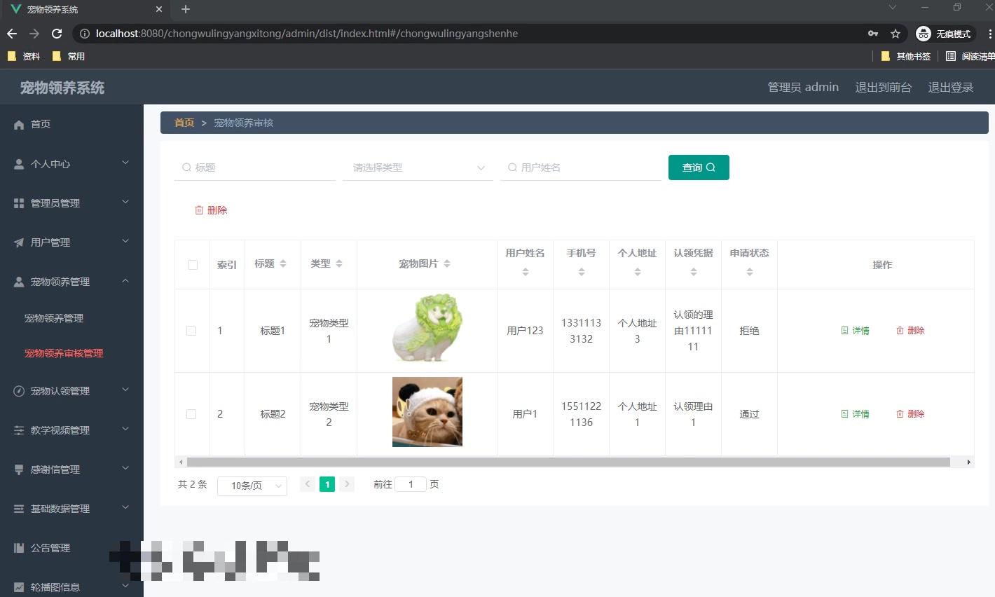
Task: Check the row checkbox for 标题2
Action: (x=191, y=414)
